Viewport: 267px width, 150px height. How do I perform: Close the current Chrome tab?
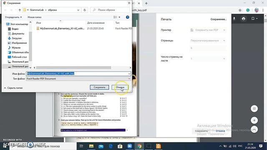point(139,3)
